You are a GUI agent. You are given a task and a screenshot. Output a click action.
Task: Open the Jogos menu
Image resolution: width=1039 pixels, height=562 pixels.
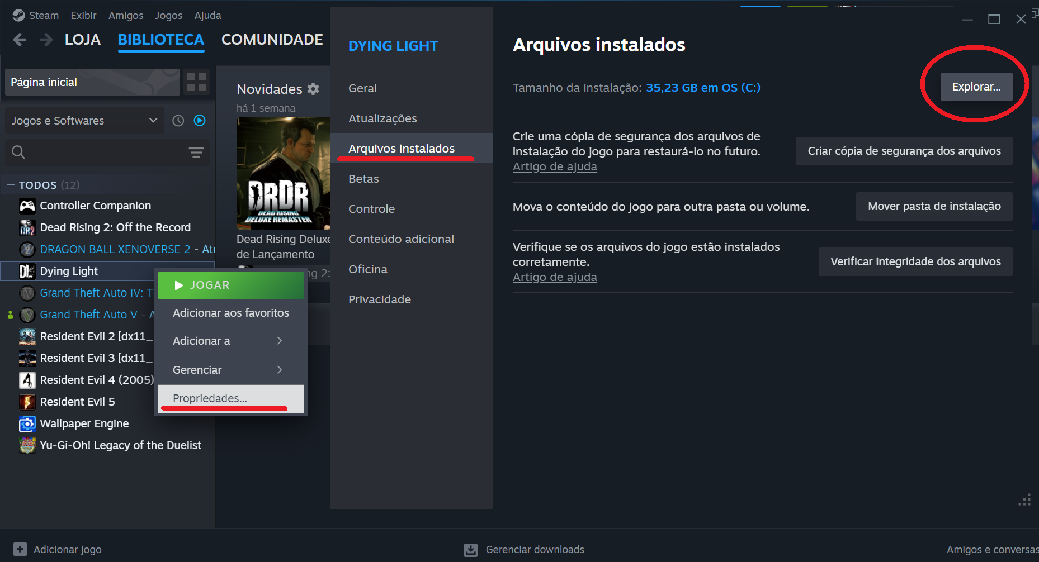click(169, 16)
